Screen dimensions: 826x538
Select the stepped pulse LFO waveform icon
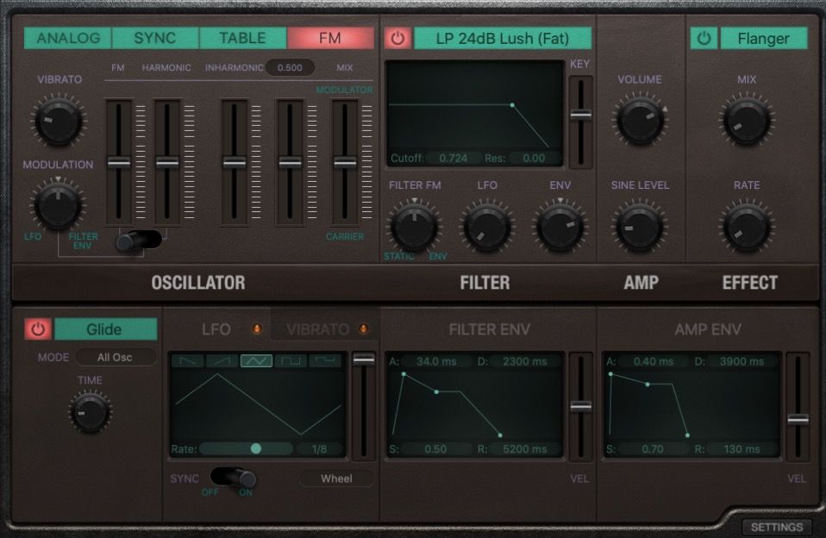pyautogui.click(x=326, y=359)
